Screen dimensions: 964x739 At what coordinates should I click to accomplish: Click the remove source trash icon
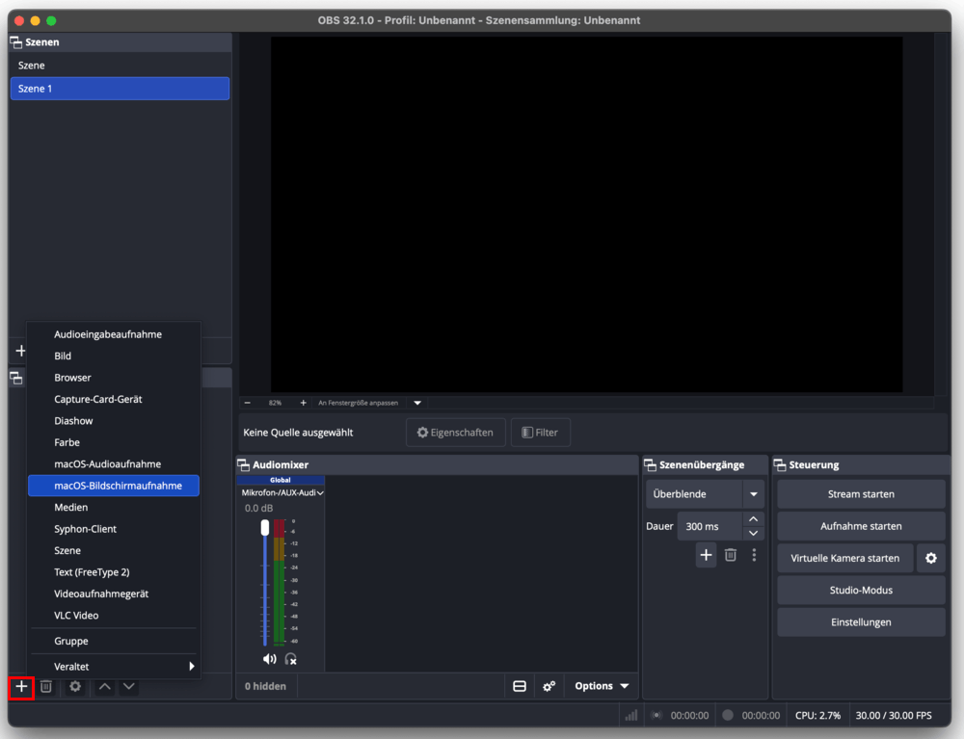click(x=45, y=687)
